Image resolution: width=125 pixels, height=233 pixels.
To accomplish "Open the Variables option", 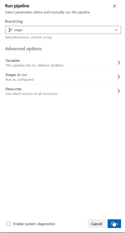I will click(x=62, y=63).
